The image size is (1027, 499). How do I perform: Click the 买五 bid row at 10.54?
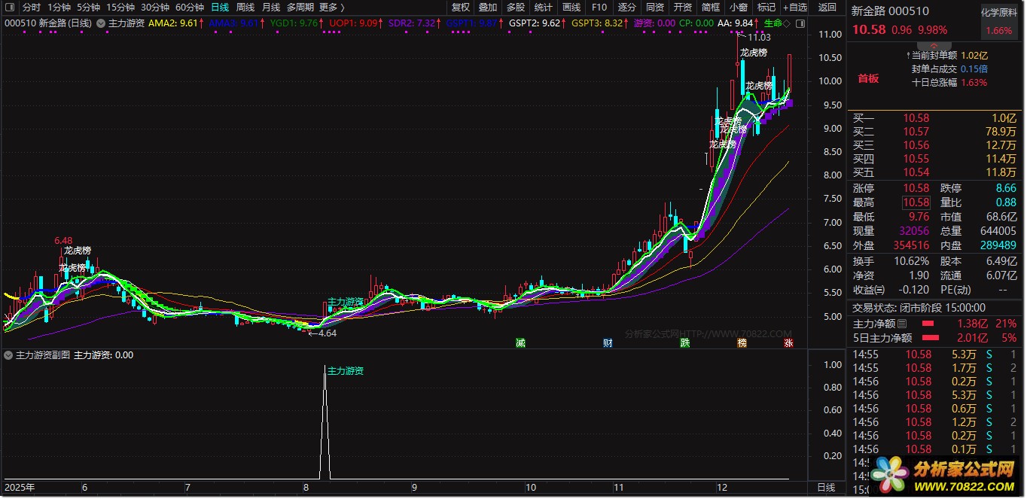[x=935, y=172]
